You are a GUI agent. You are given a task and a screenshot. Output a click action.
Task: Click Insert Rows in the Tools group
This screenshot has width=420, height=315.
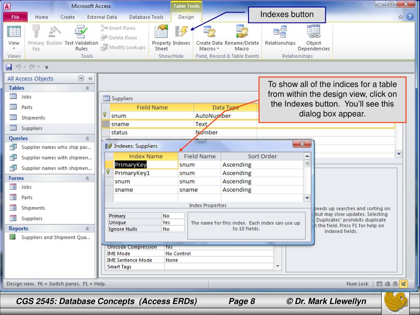pos(118,28)
